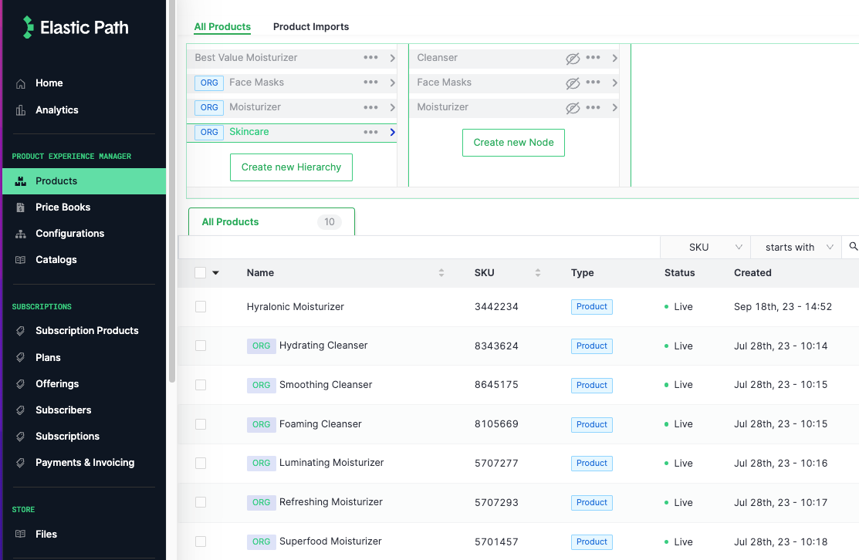Navigate to Files in the Store section
This screenshot has height=560, width=859.
click(x=46, y=534)
